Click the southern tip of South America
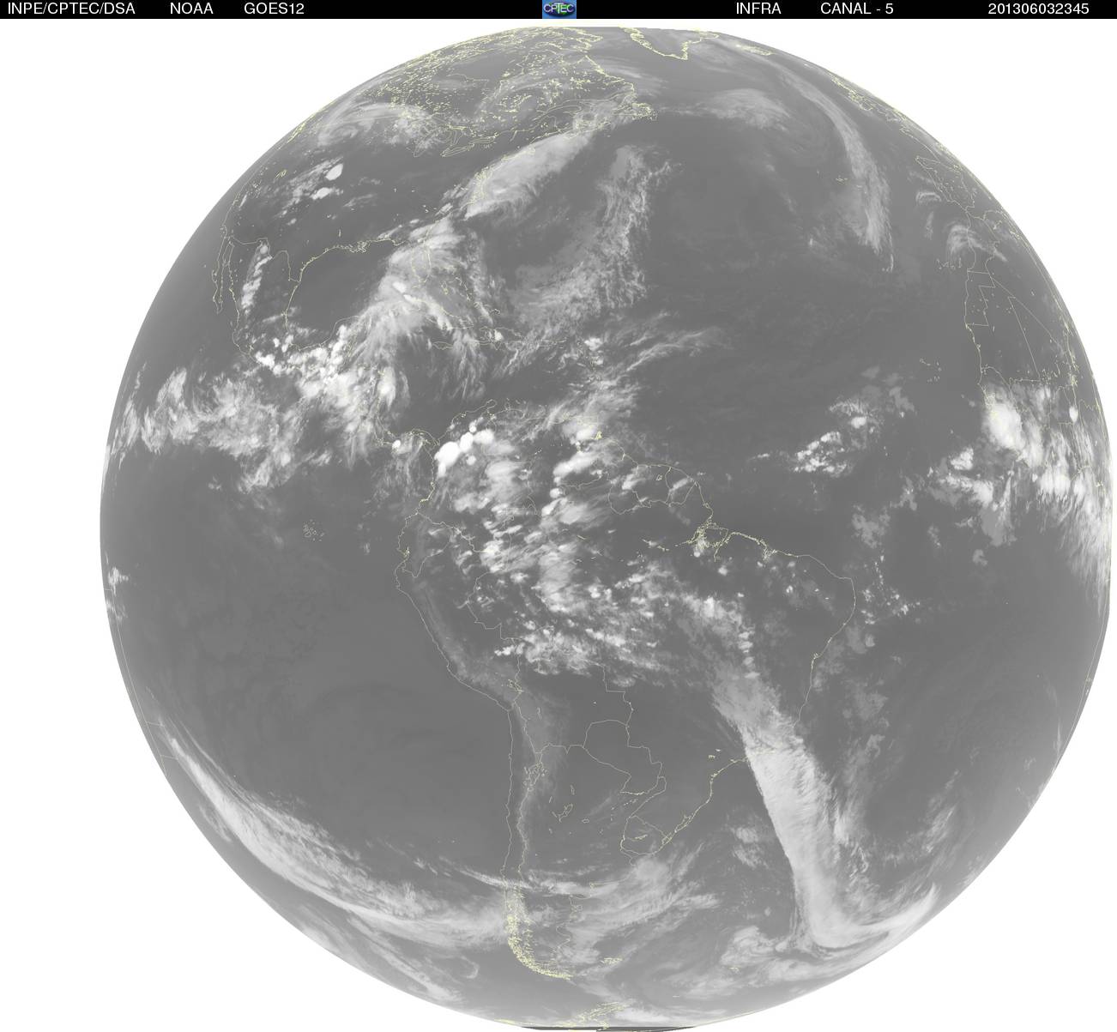 (525, 944)
